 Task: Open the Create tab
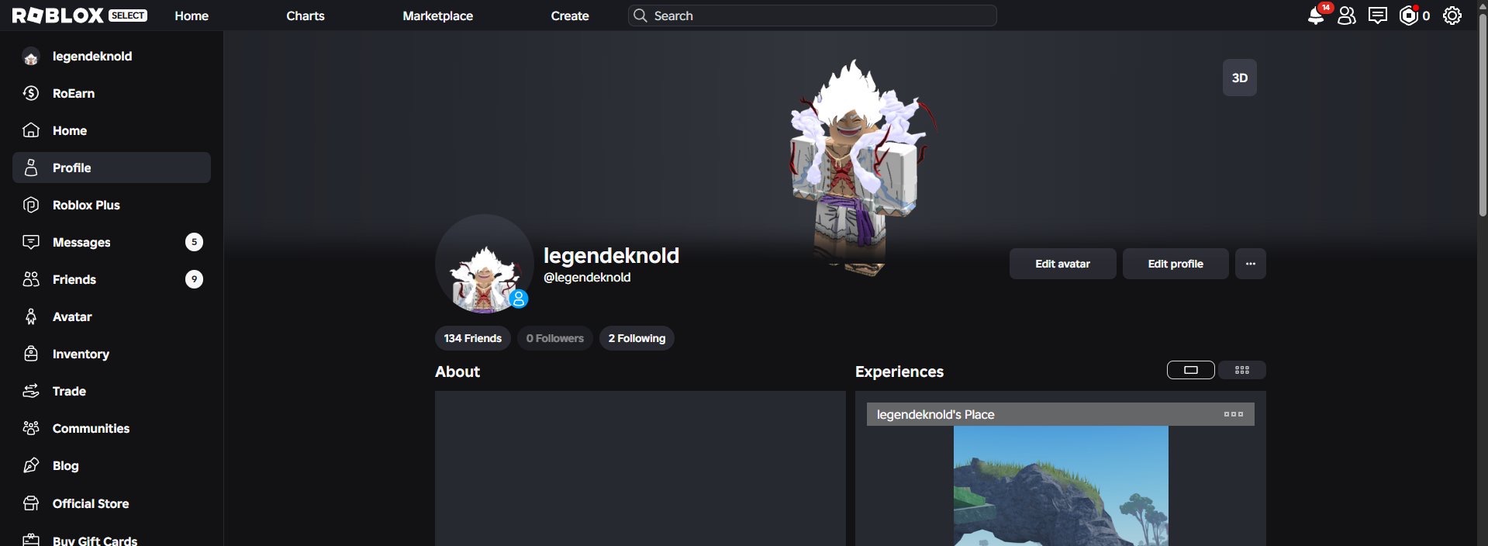click(570, 16)
